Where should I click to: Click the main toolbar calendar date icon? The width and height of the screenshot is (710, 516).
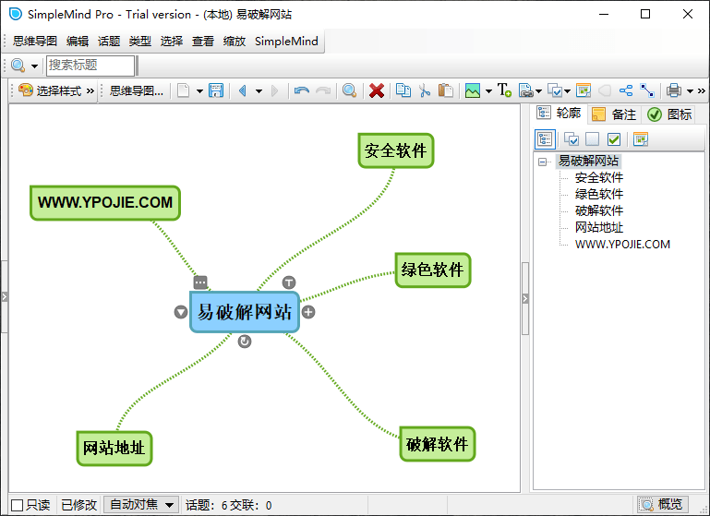[584, 90]
